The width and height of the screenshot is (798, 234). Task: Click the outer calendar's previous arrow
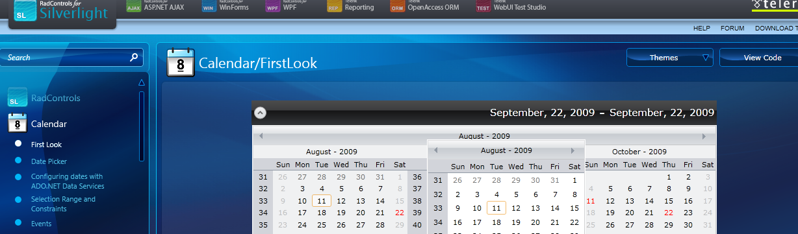point(261,136)
